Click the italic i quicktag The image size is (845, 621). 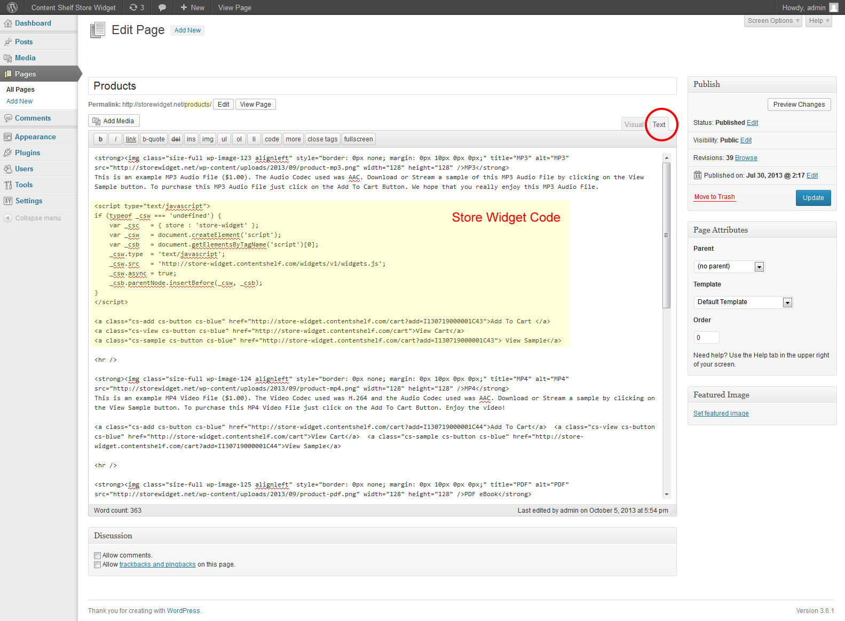(115, 139)
